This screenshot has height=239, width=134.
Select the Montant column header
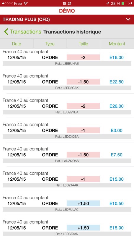(x=117, y=44)
